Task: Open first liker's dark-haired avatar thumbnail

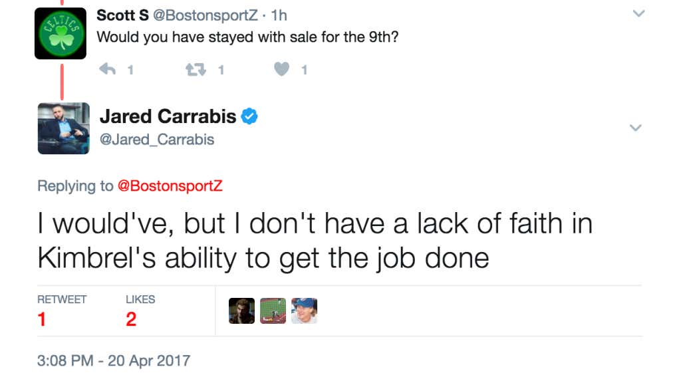Action: tap(242, 311)
